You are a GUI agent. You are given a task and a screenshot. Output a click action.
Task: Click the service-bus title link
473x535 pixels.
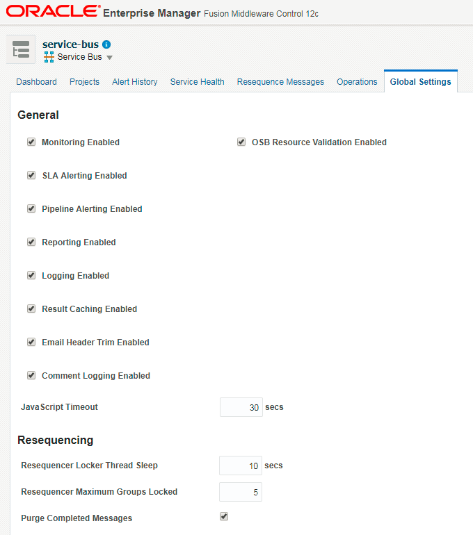(x=70, y=44)
